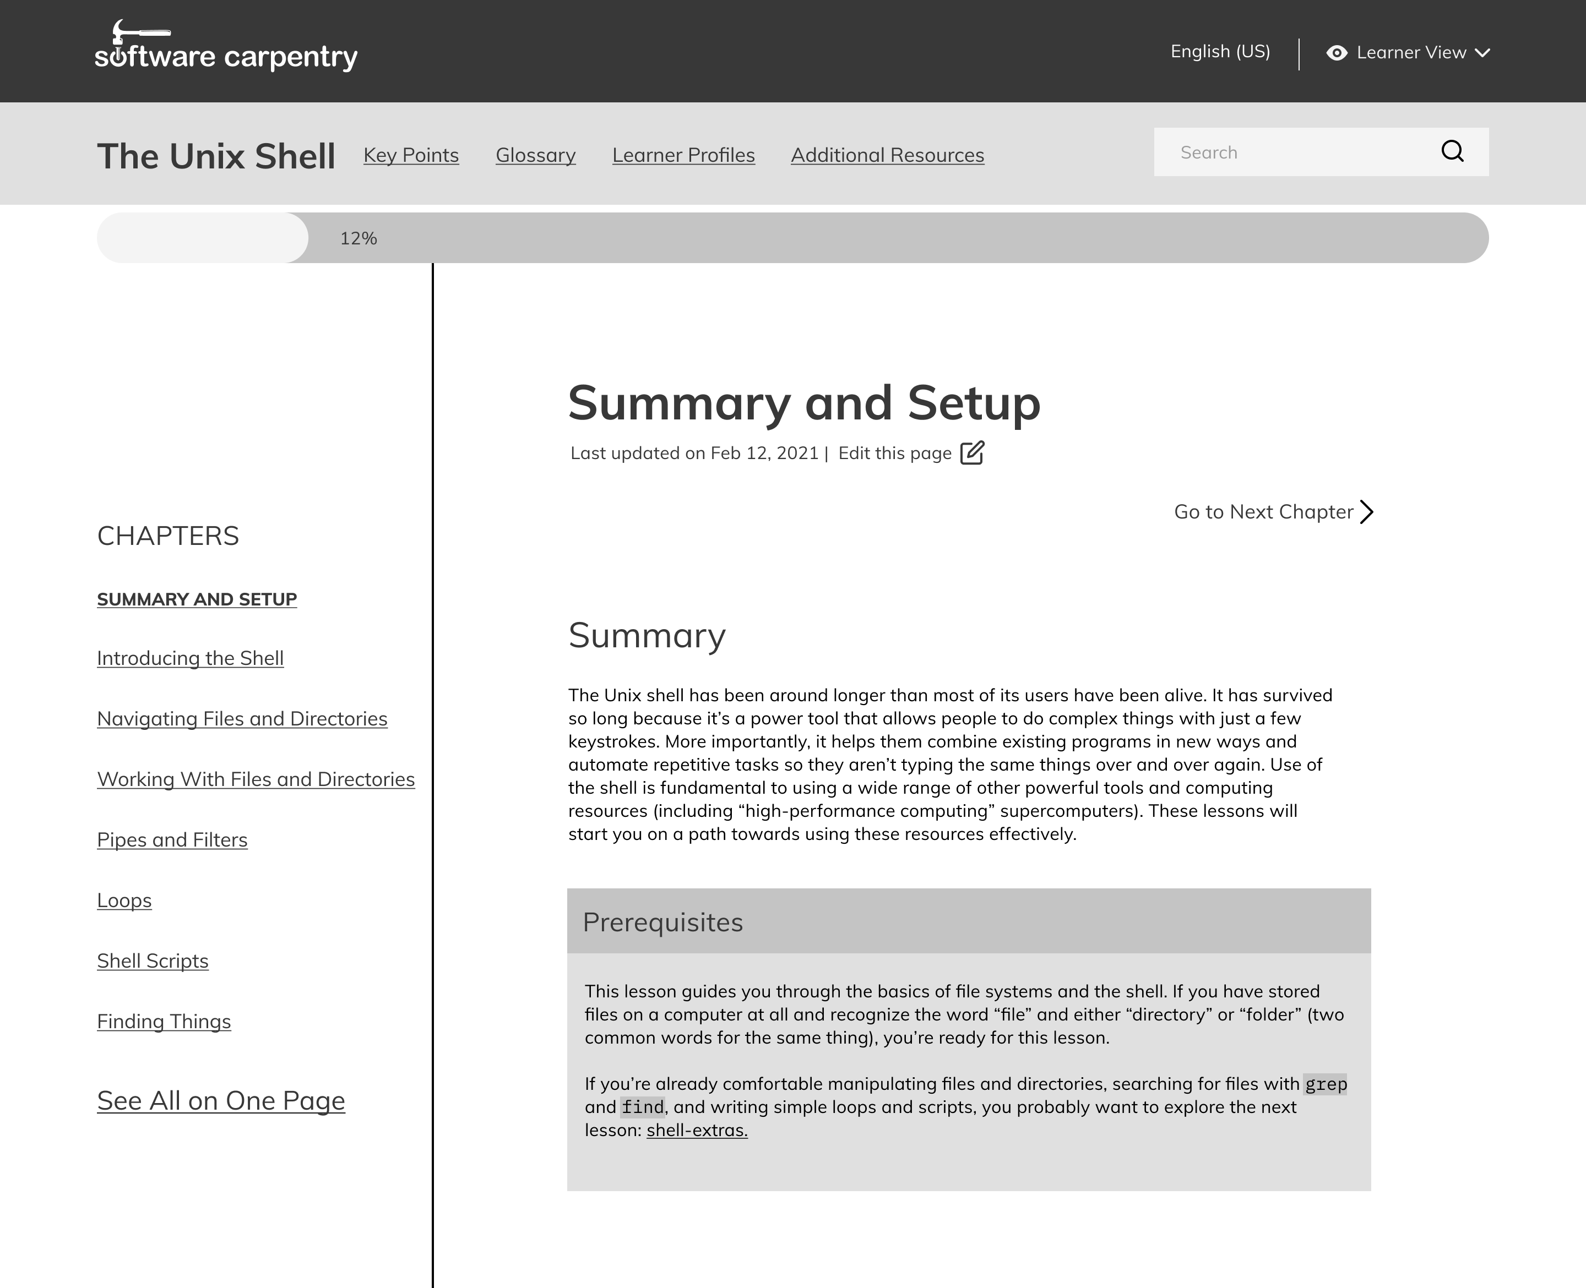Click the right chevron next to Go to Next Chapter
Image resolution: width=1586 pixels, height=1288 pixels.
1368,511
